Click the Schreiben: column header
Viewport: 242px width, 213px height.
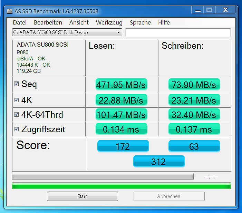point(183,46)
